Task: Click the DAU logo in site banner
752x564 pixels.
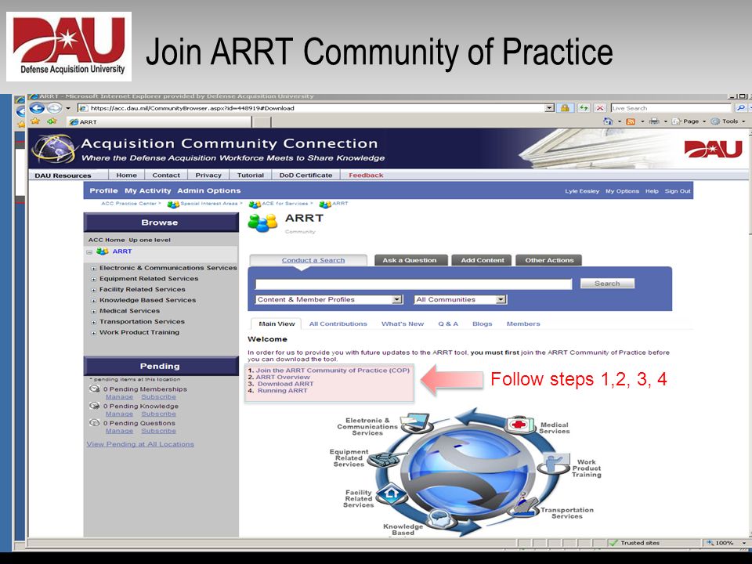Action: coord(713,149)
